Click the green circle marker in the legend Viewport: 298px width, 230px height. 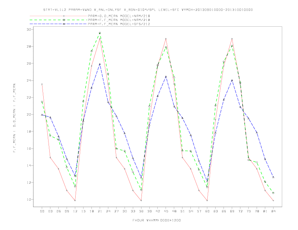64,20
